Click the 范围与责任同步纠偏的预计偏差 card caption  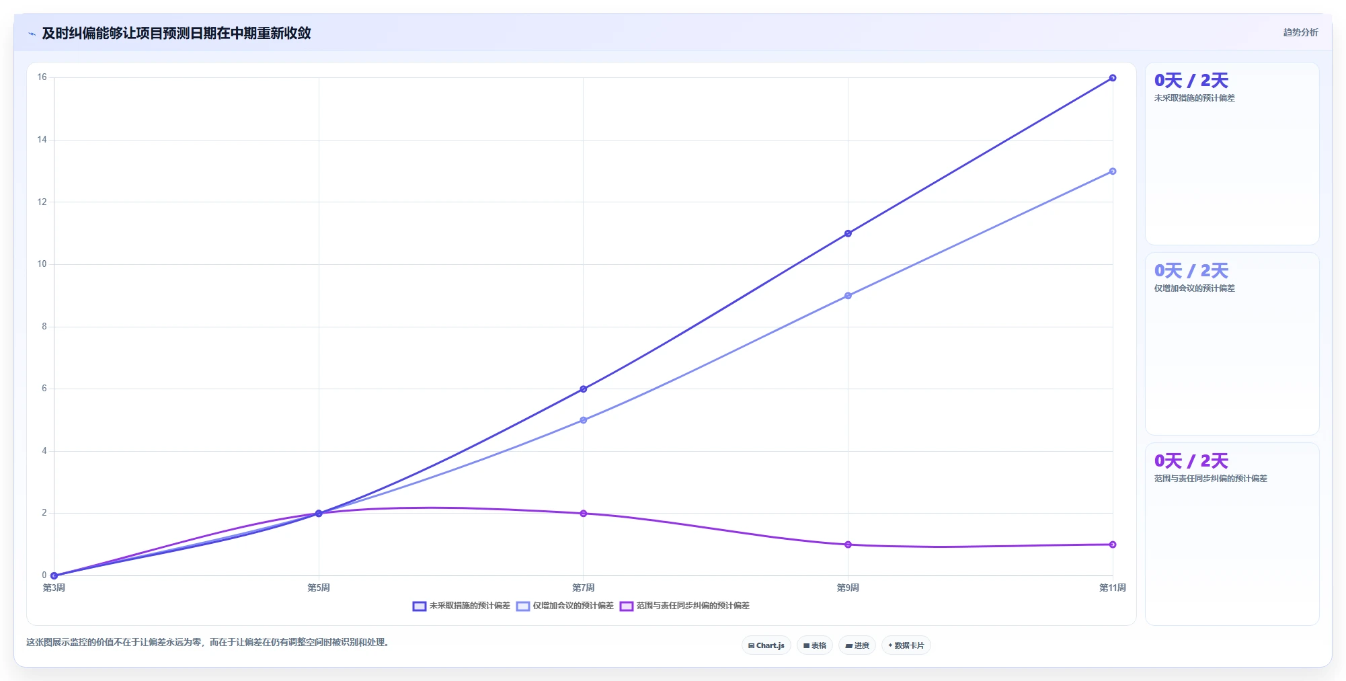point(1211,479)
